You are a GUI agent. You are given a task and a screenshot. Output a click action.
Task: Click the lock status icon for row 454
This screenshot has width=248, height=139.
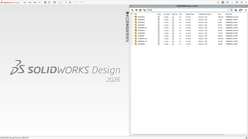tap(173, 17)
